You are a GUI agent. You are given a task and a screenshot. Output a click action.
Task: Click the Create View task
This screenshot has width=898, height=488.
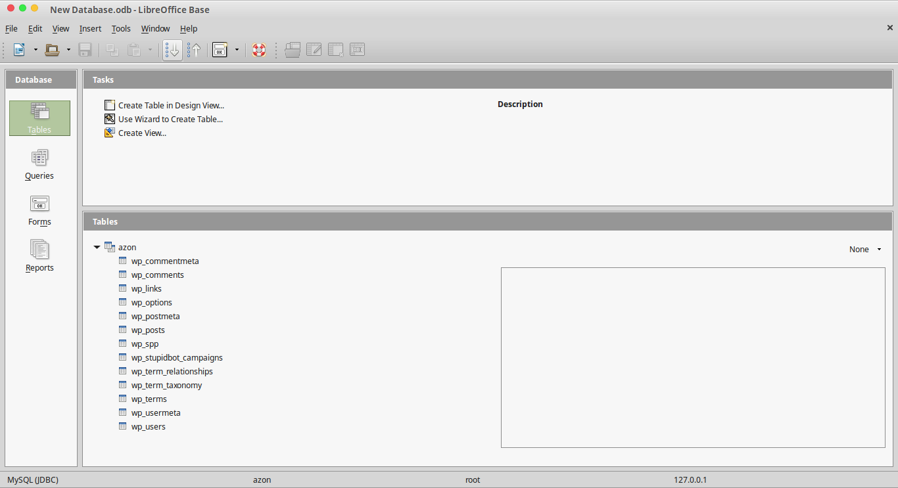point(142,133)
